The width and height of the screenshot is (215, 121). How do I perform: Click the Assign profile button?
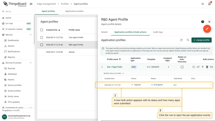pos(201,40)
